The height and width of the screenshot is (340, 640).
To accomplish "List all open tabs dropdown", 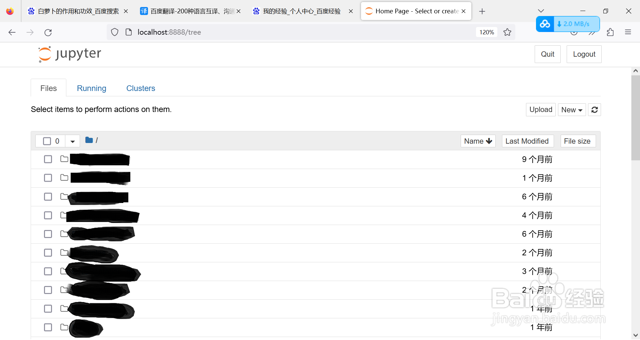I will tap(541, 11).
